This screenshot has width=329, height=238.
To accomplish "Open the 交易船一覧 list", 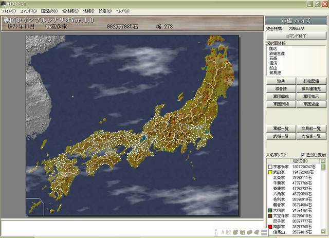I will click(x=311, y=129).
